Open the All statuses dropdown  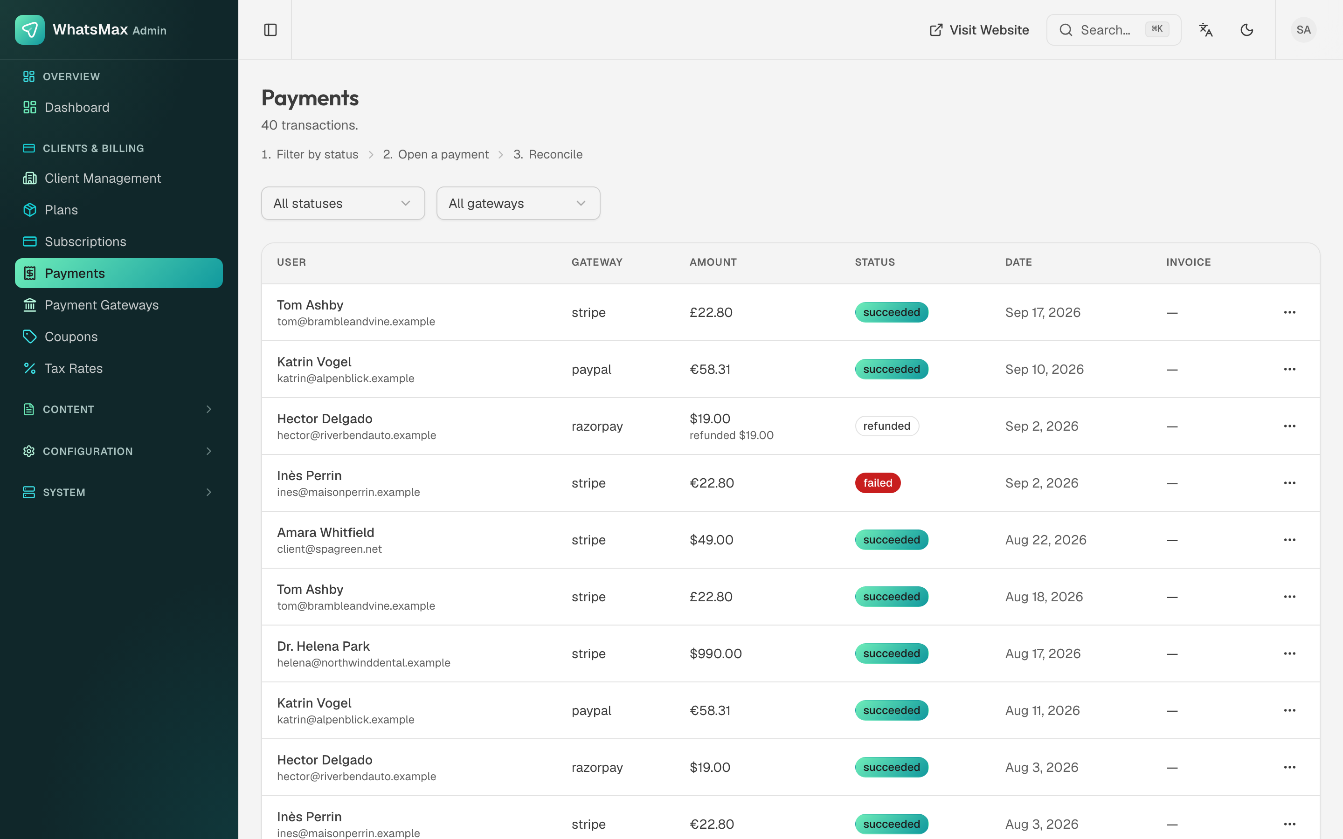343,203
